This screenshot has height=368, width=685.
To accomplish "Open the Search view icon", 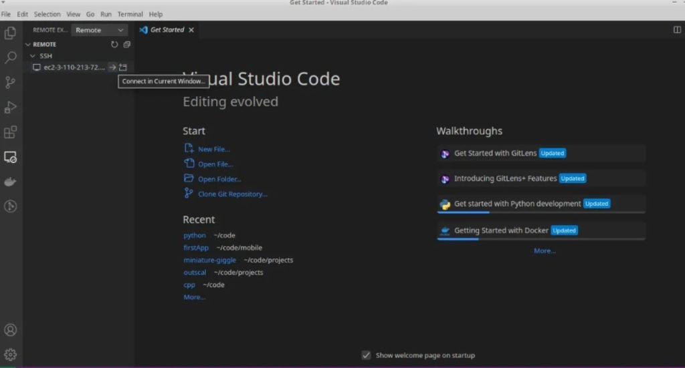I will point(11,57).
